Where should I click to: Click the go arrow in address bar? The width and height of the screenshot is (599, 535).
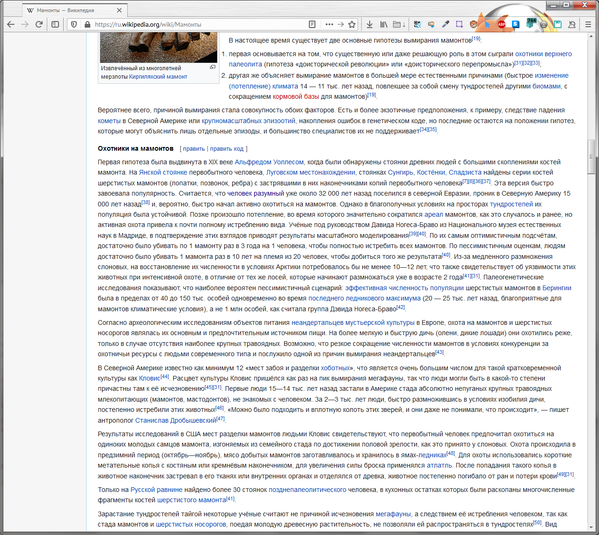pyautogui.click(x=341, y=24)
